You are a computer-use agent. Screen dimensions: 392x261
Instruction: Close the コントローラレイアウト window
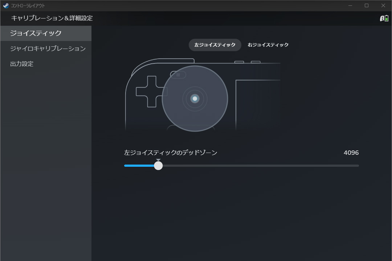pos(383,5)
